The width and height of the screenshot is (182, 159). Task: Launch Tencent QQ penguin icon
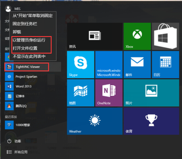click(x=9, y=106)
